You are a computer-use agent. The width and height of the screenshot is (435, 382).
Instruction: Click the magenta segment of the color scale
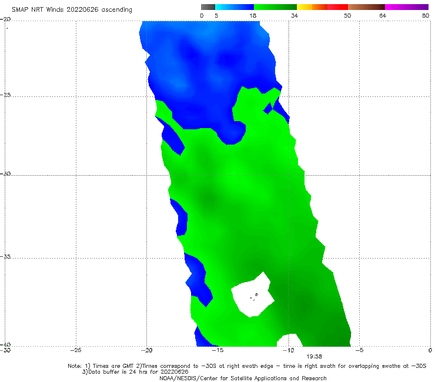[407, 7]
